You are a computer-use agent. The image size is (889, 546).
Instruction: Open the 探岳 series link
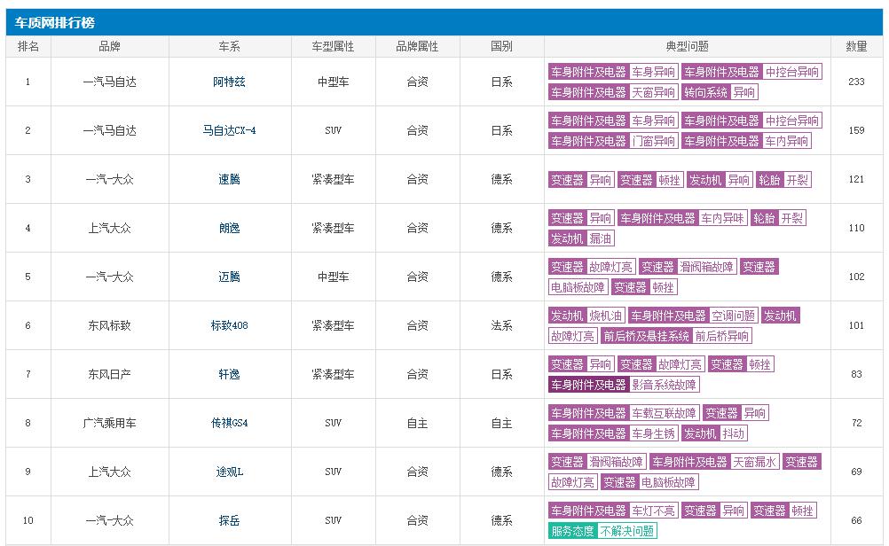point(229,520)
